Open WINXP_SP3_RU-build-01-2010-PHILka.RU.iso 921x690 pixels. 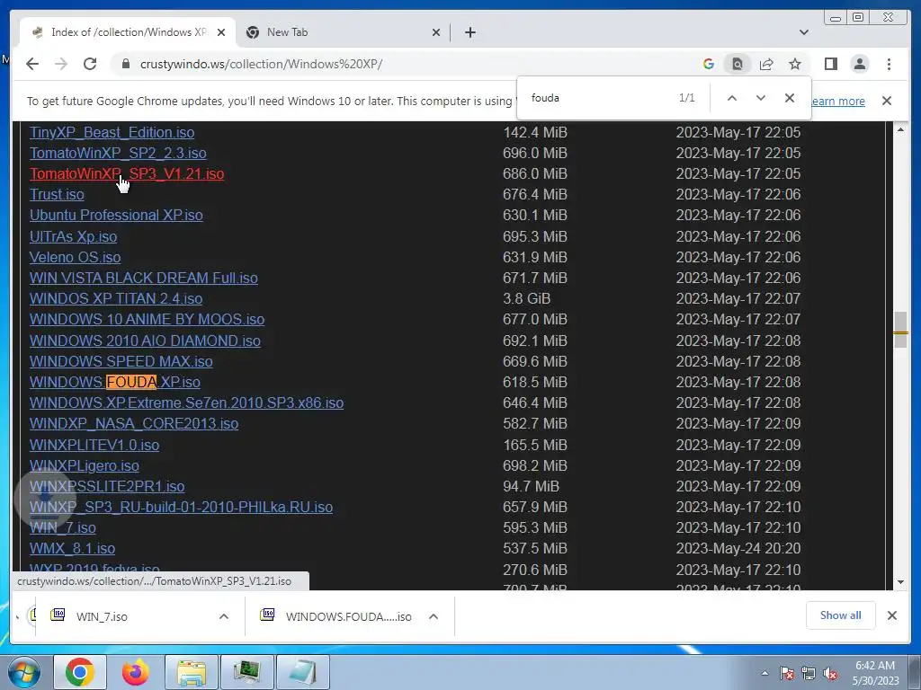click(x=181, y=507)
